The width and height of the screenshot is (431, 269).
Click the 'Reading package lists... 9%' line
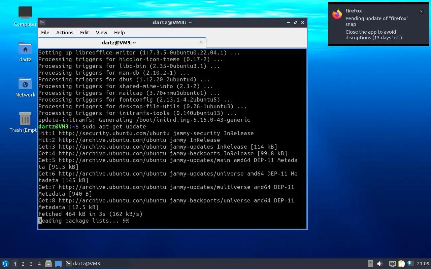(84, 221)
